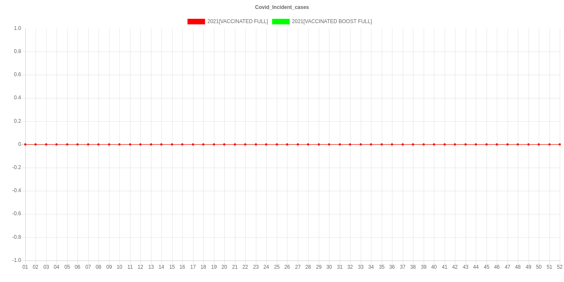
Task: Click the data marker above week 08
Action: point(98,144)
